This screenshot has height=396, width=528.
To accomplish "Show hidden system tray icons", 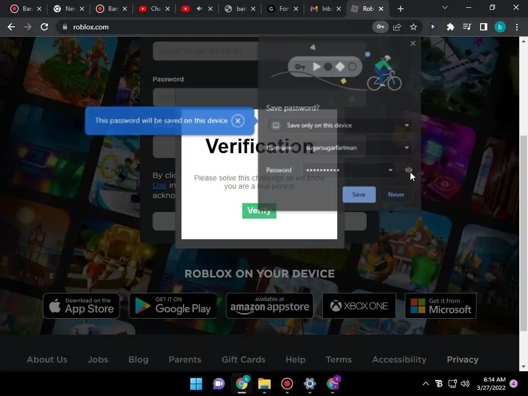I will click(x=425, y=384).
